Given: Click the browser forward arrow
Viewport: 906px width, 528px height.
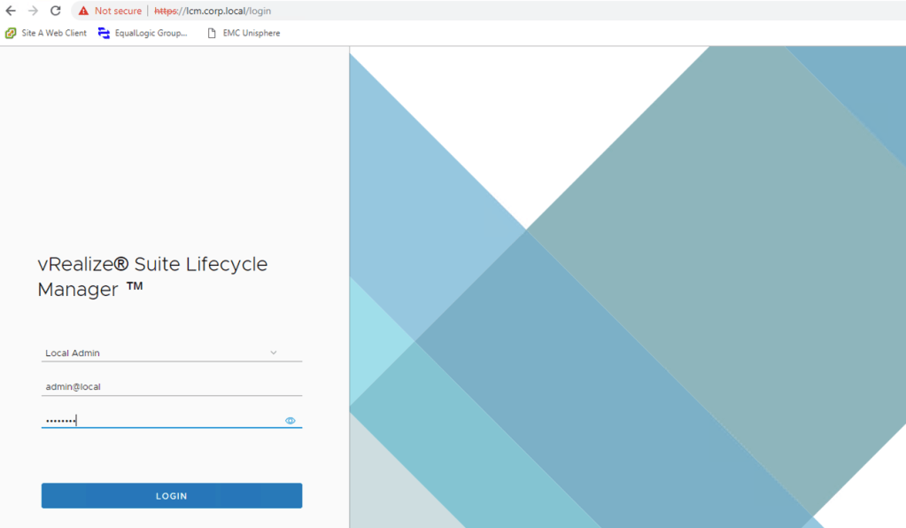Looking at the screenshot, I should pos(33,11).
